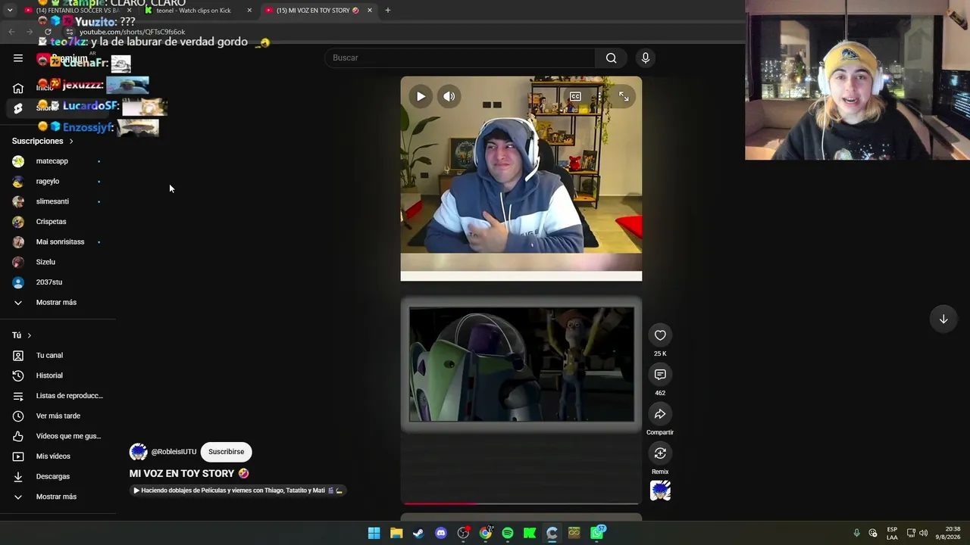The image size is (970, 545).
Task: Open File Explorer from the taskbar
Action: pos(396,533)
